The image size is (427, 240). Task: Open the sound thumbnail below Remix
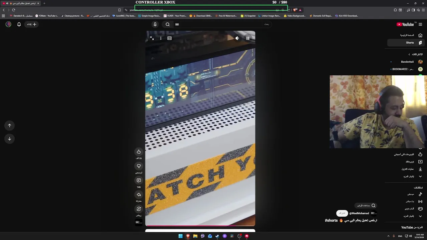[139, 222]
